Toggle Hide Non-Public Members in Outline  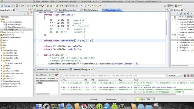click(191, 14)
